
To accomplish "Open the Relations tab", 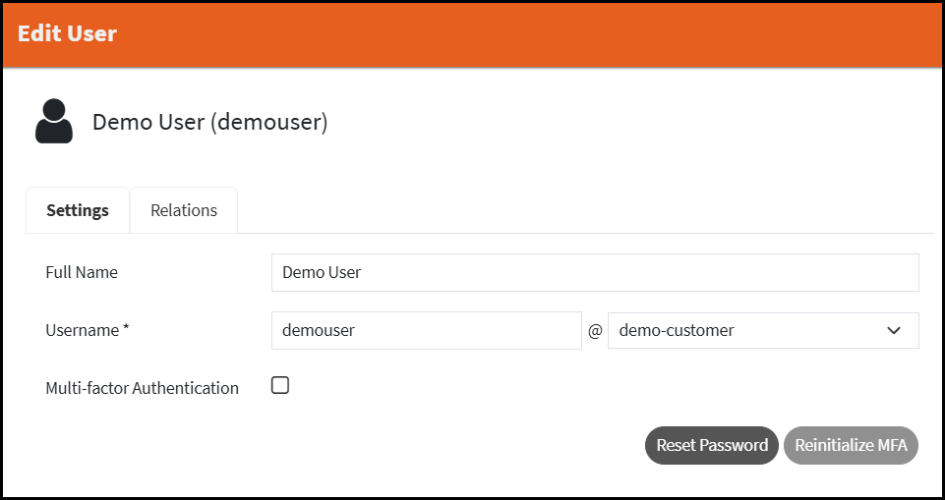I will point(184,210).
